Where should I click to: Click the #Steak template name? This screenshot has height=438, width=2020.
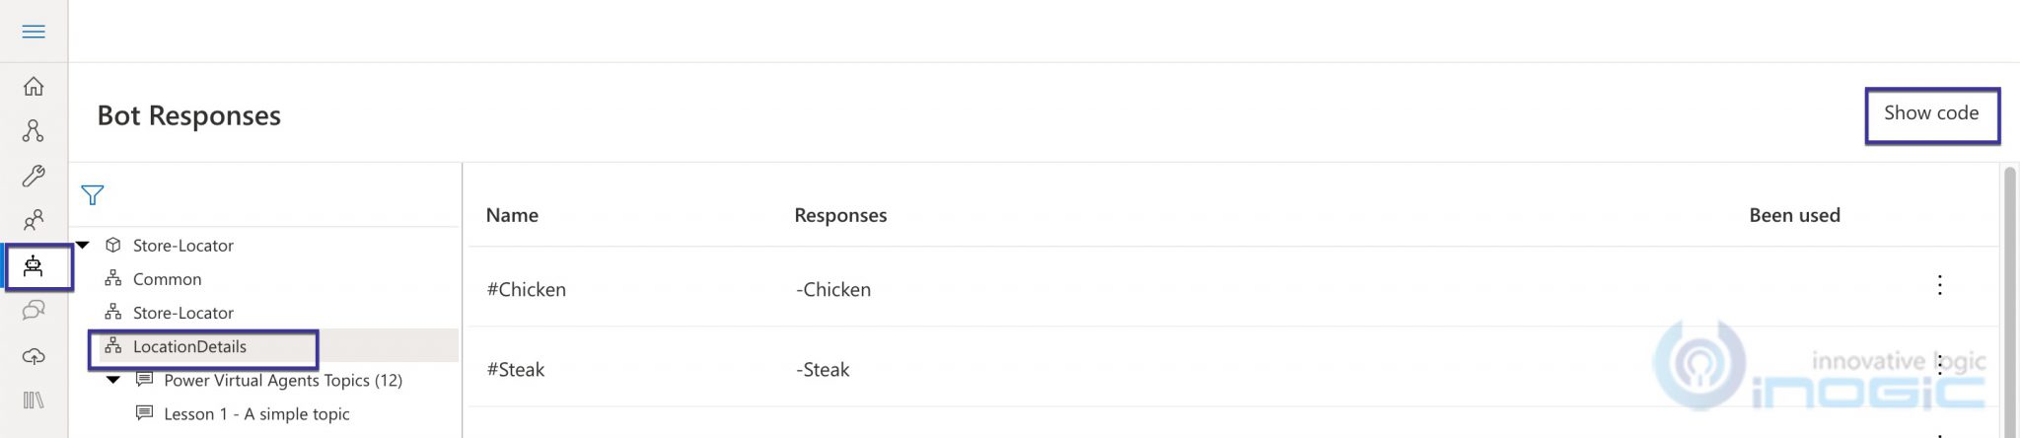(516, 370)
